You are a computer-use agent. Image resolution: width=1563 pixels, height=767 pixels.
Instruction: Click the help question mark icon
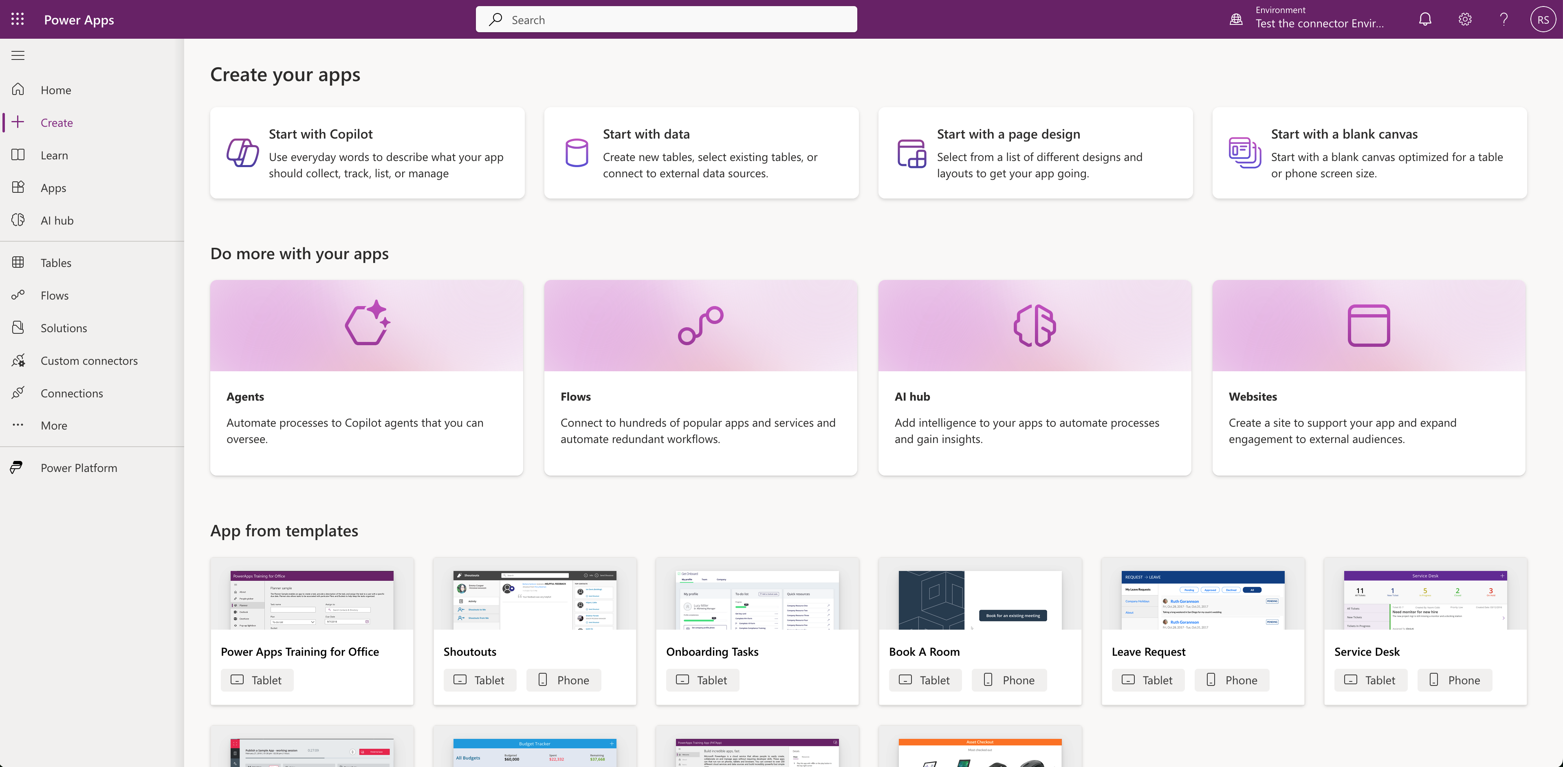[x=1504, y=20]
